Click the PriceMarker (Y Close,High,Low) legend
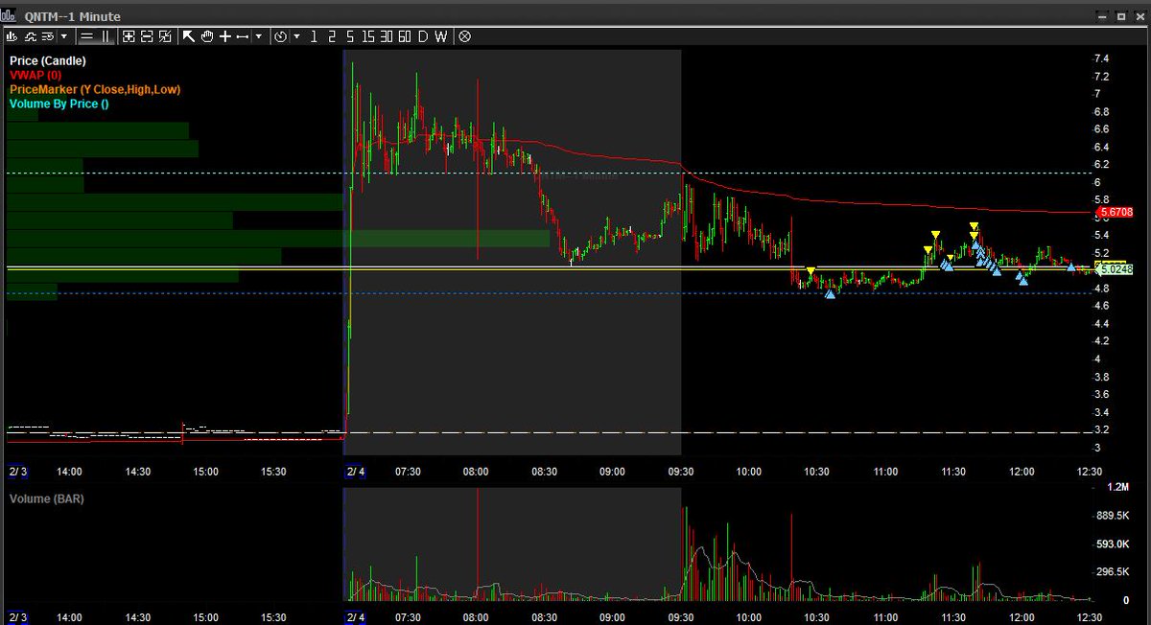 coord(95,89)
